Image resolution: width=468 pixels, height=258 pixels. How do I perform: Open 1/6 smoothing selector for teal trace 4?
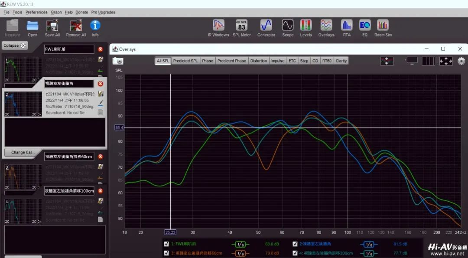coord(369,254)
